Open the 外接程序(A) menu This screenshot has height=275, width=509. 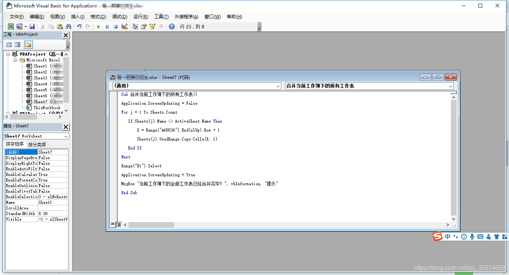[186, 17]
